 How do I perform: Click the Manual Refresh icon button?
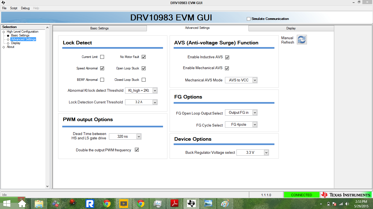[302, 40]
